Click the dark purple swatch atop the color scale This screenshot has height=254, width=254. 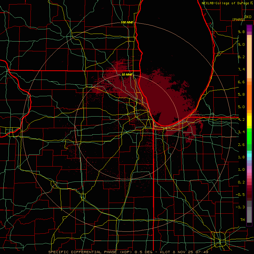point(249,28)
